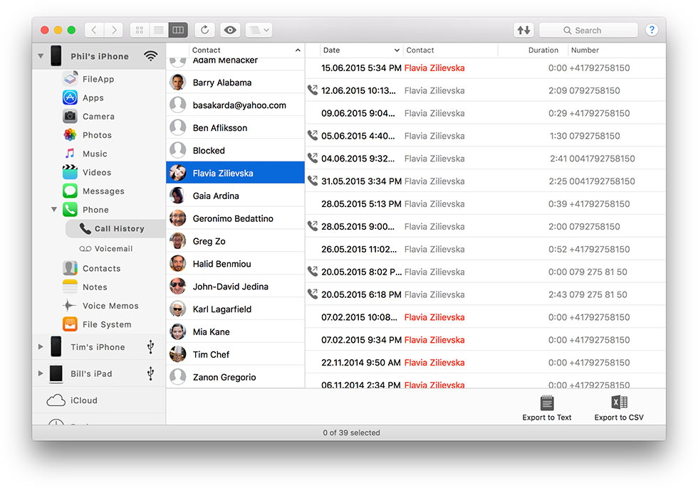Open the list options dropdown in toolbar
This screenshot has width=698, height=490.
[258, 30]
